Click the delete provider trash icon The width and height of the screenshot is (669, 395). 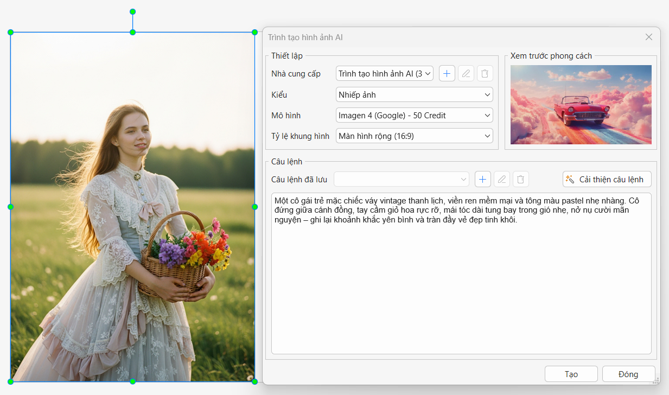click(485, 73)
